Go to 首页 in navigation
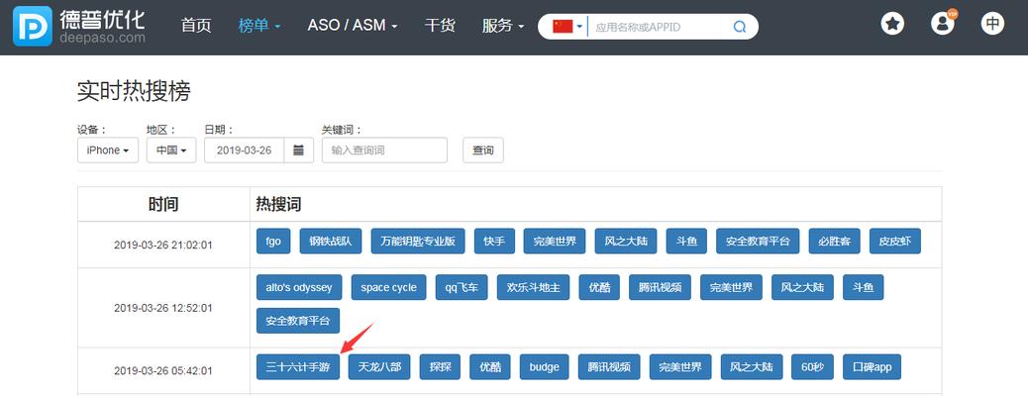This screenshot has width=1028, height=396. coord(196,26)
